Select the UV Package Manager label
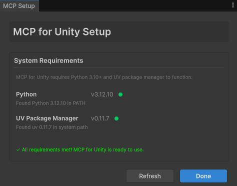The height and width of the screenshot is (186, 237). click(x=47, y=118)
